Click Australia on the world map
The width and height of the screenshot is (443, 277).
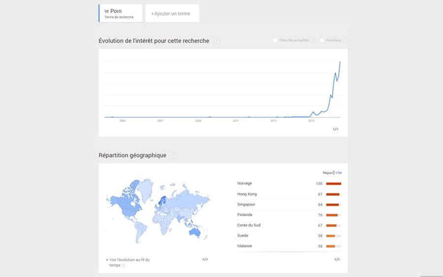pyautogui.click(x=194, y=232)
